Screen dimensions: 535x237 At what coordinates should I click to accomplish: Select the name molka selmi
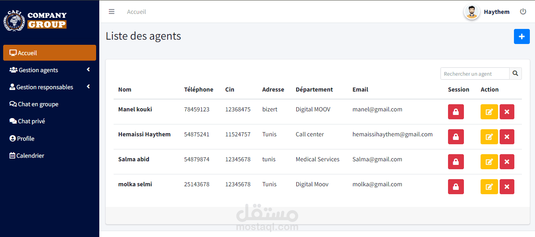(135, 184)
